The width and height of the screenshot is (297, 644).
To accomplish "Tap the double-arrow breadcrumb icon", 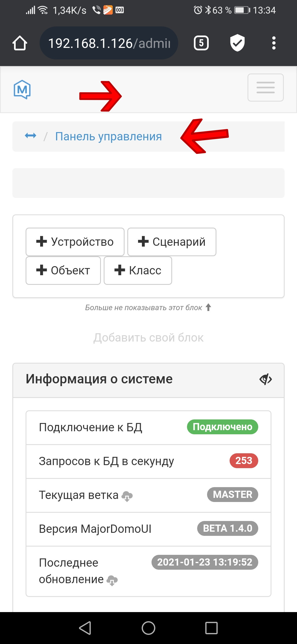I will click(31, 136).
